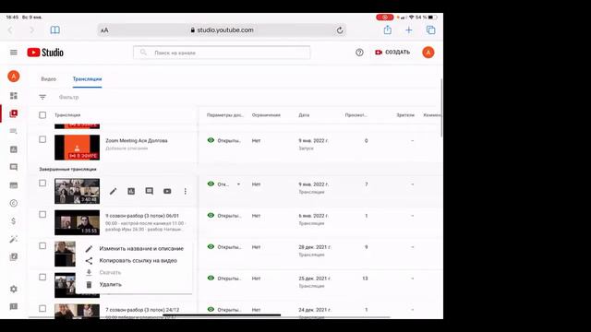Check the 28 дек. 2021 row checkbox
This screenshot has width=591, height=332.
click(x=42, y=246)
